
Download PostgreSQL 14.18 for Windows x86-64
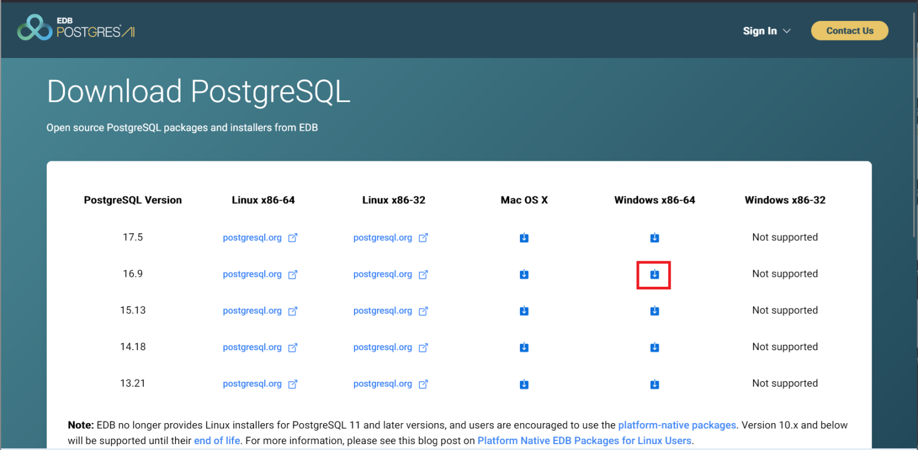[654, 347]
